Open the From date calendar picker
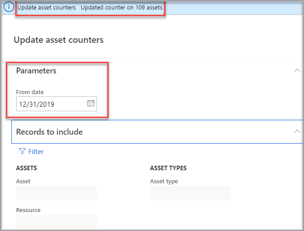Image resolution: width=304 pixels, height=231 pixels. tap(91, 103)
